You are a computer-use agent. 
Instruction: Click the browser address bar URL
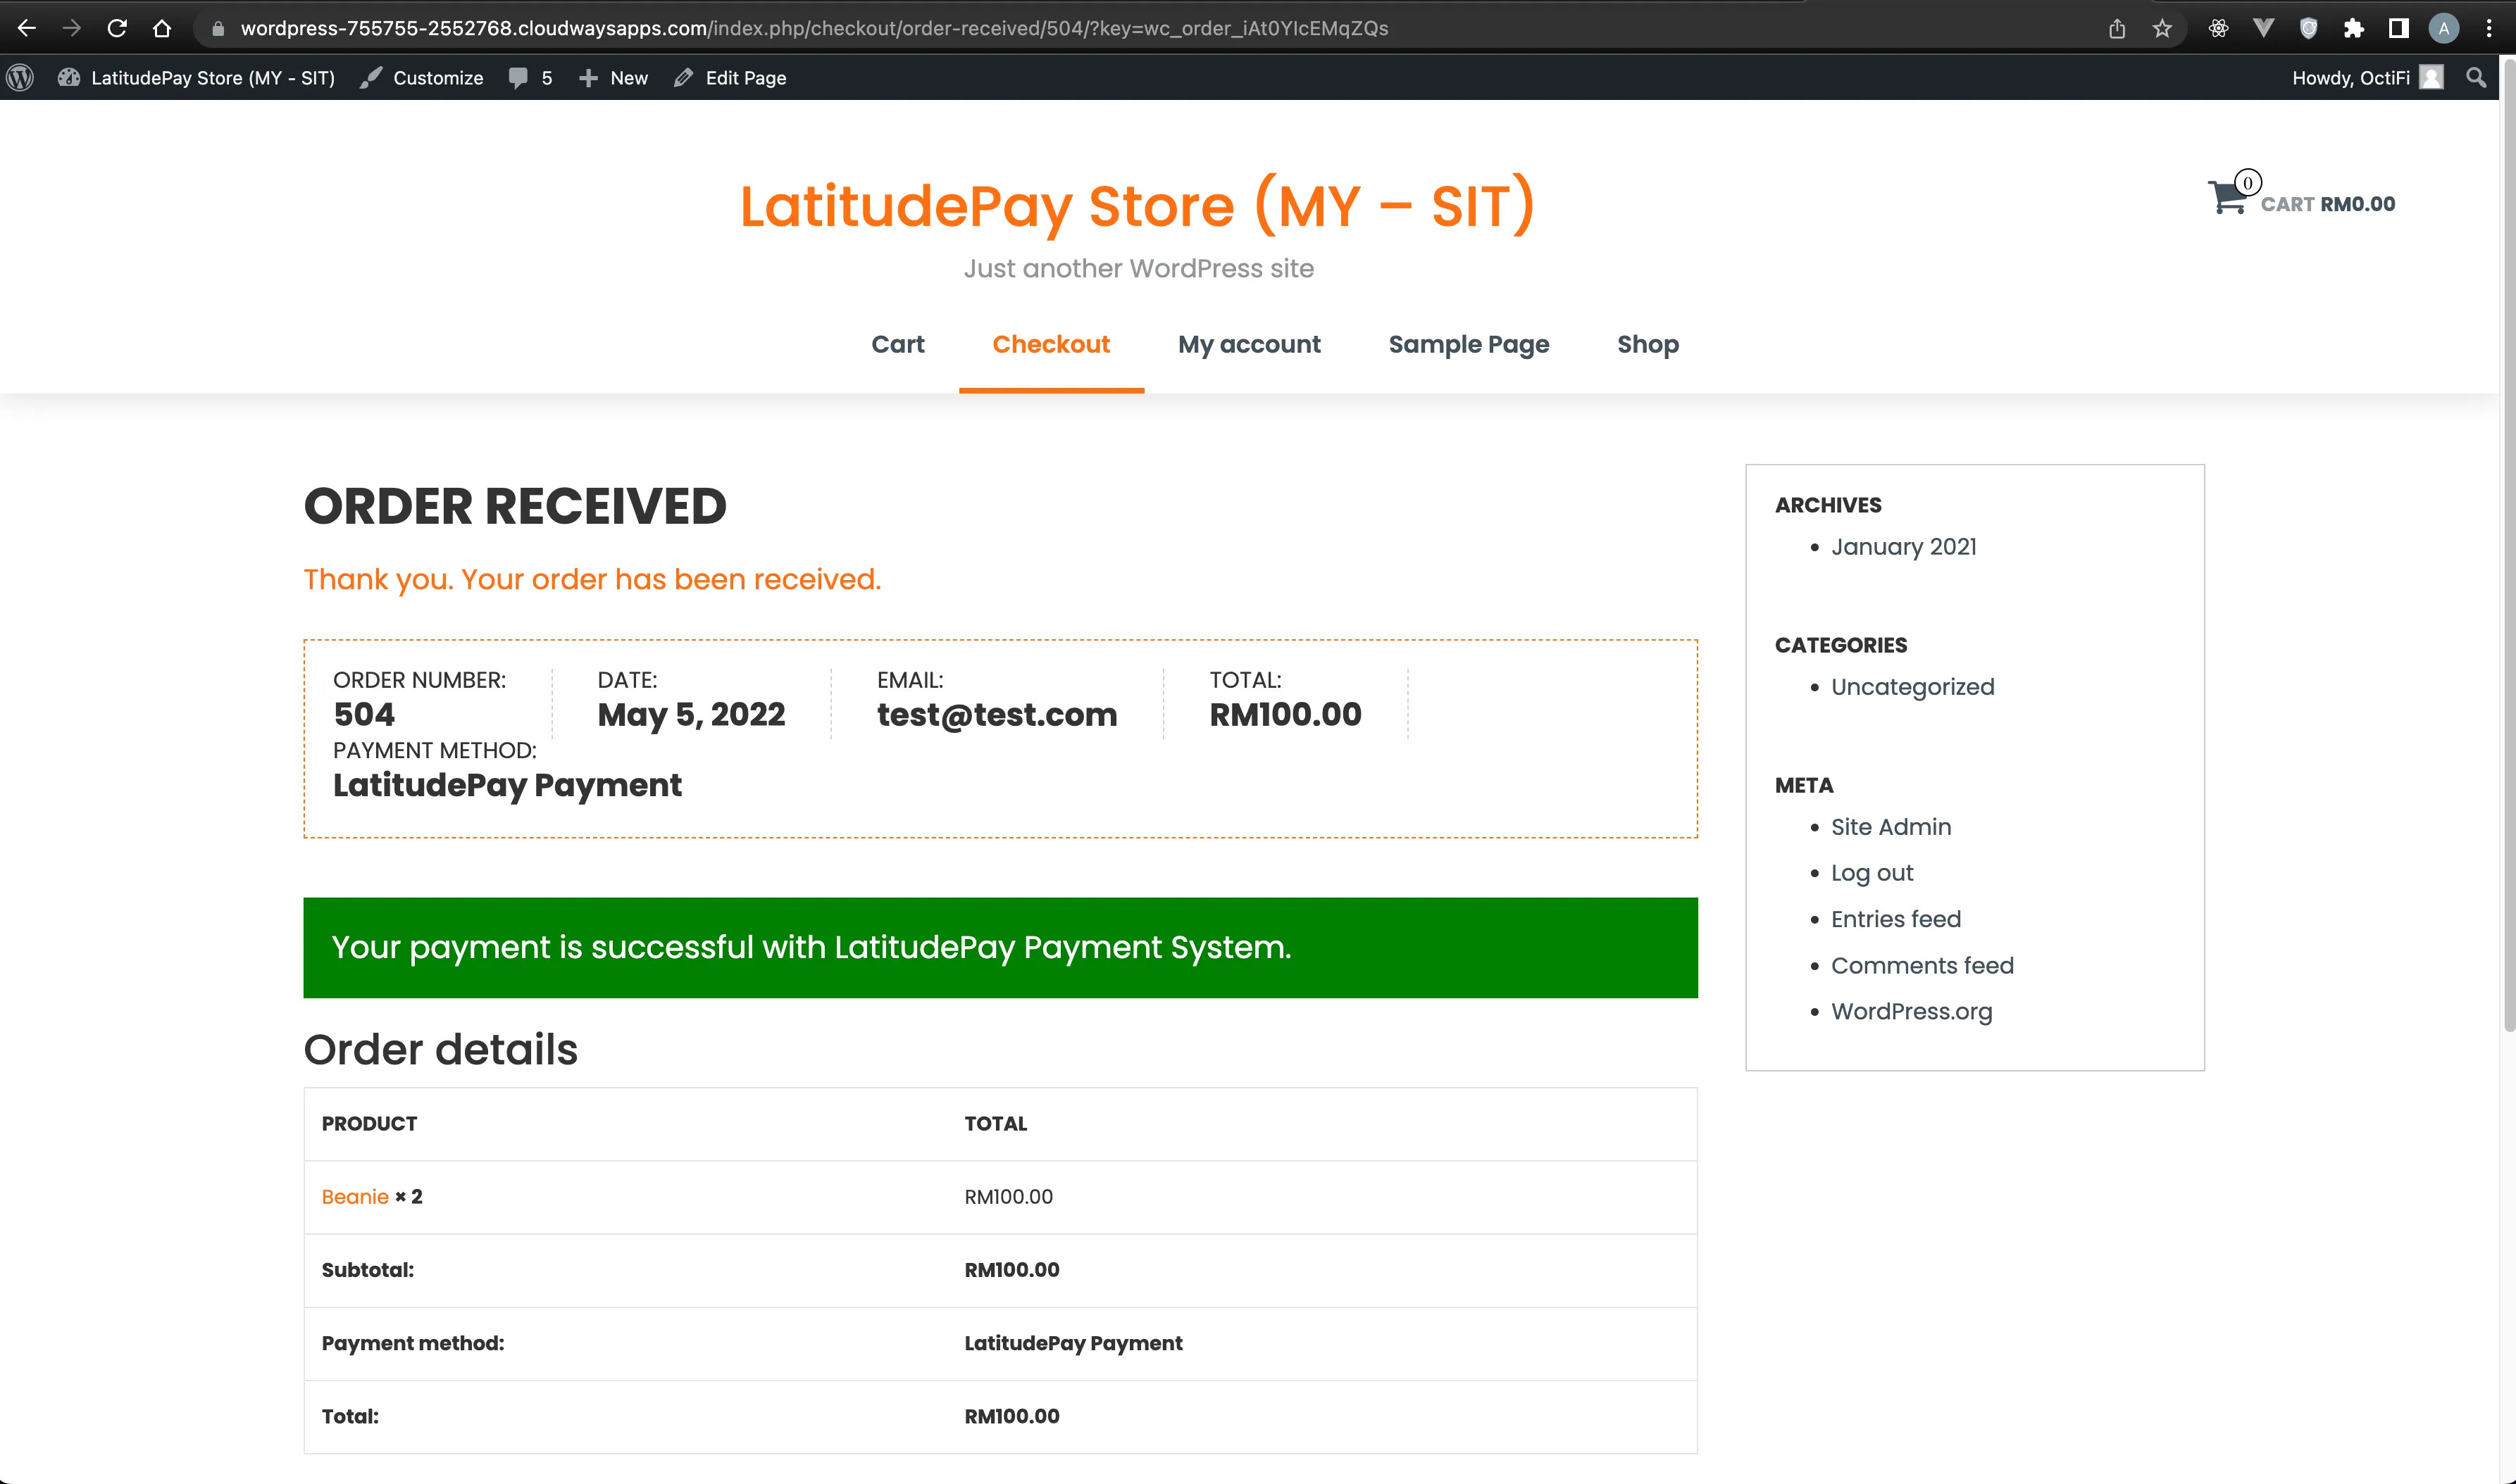coord(814,28)
